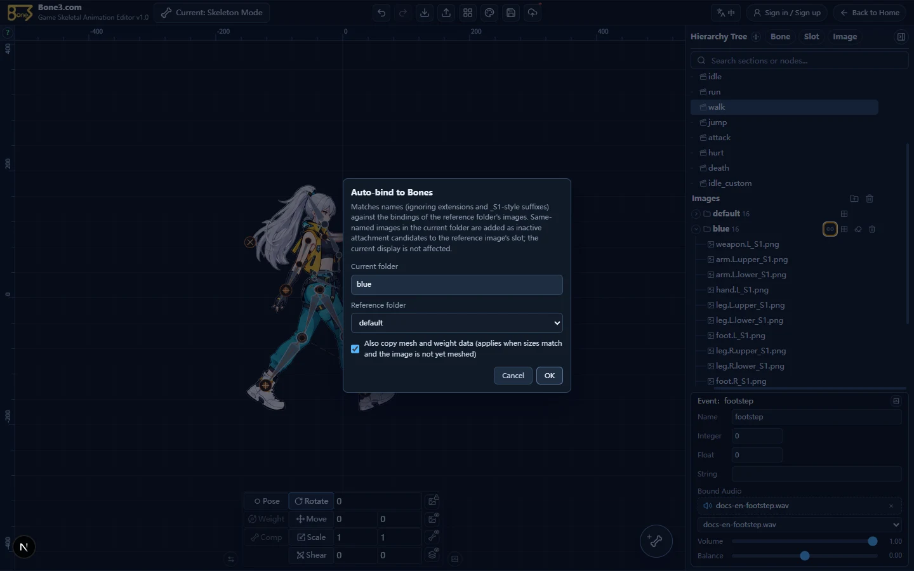Select the attack animation in the tree
The height and width of the screenshot is (571, 914).
[x=719, y=138]
